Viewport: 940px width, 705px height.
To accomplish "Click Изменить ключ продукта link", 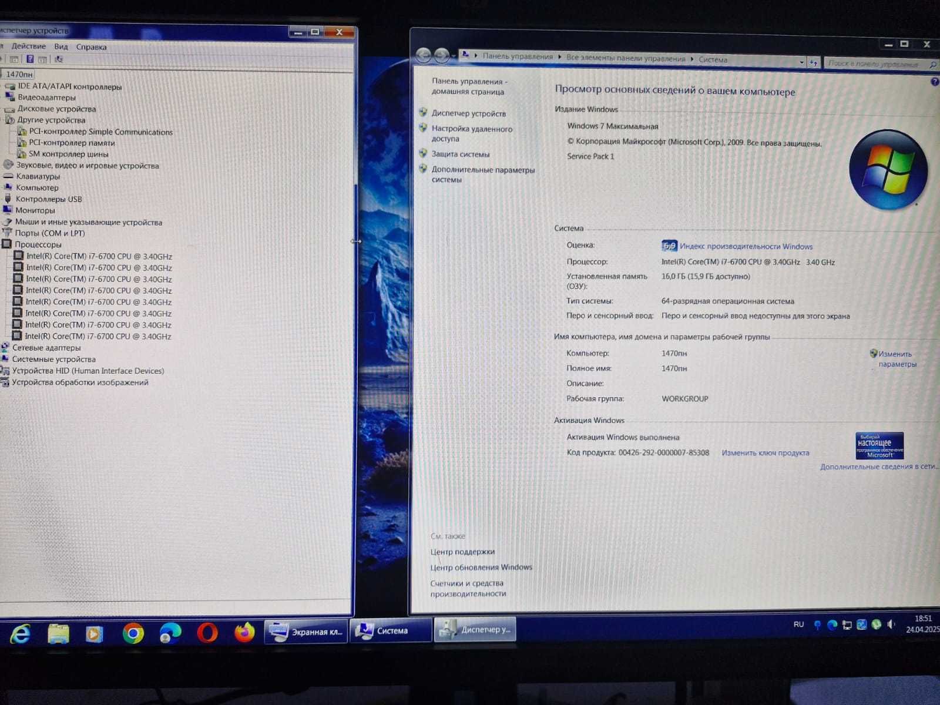I will coord(766,453).
